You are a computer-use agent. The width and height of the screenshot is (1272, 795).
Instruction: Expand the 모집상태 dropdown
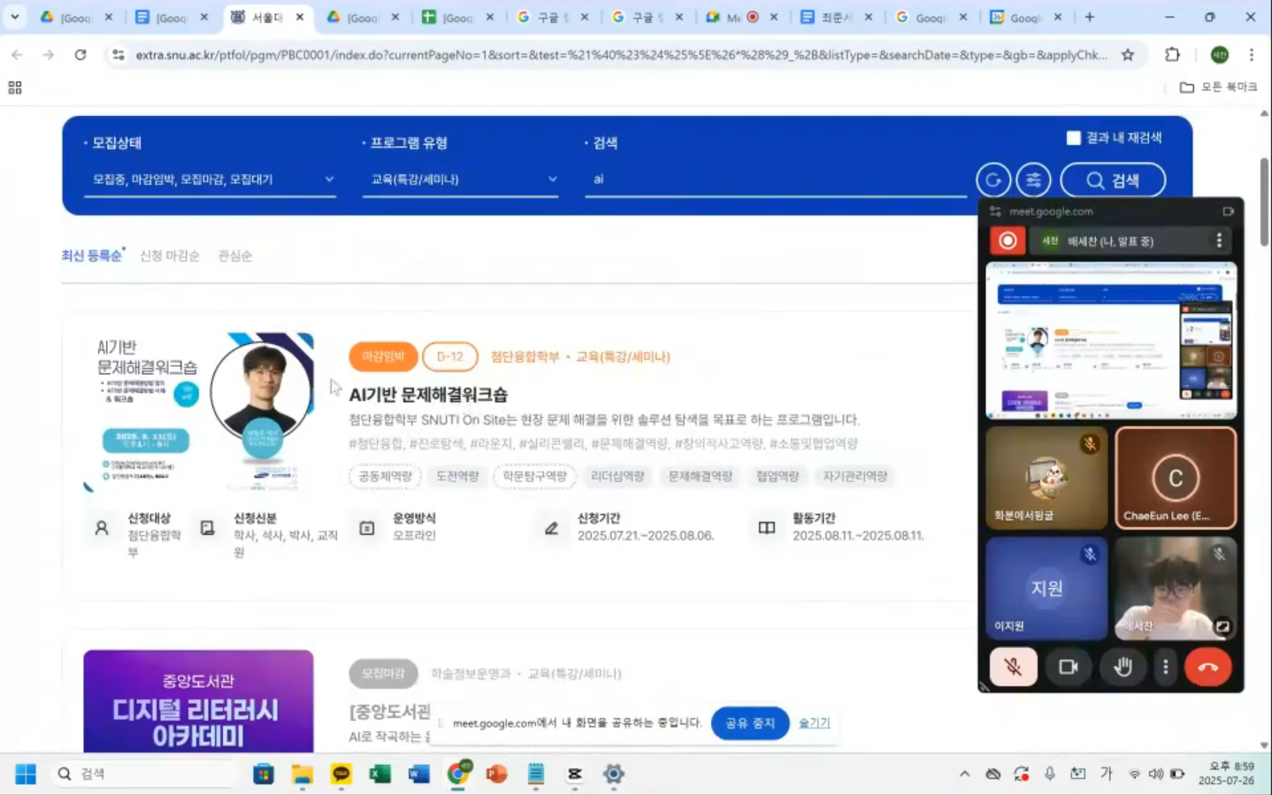coord(211,180)
